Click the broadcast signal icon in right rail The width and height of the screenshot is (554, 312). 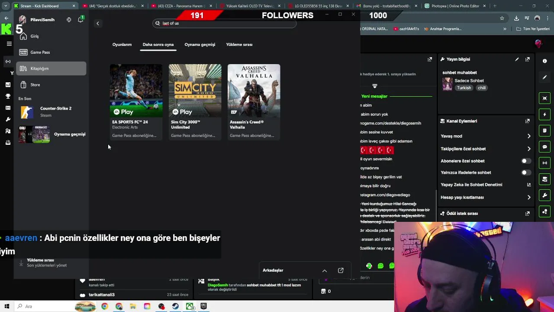coord(545,163)
